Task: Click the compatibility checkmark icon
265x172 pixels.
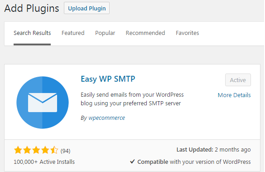Action: (x=132, y=162)
